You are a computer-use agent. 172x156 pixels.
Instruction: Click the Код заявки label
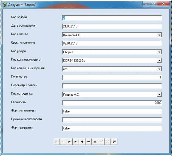pos(19,17)
